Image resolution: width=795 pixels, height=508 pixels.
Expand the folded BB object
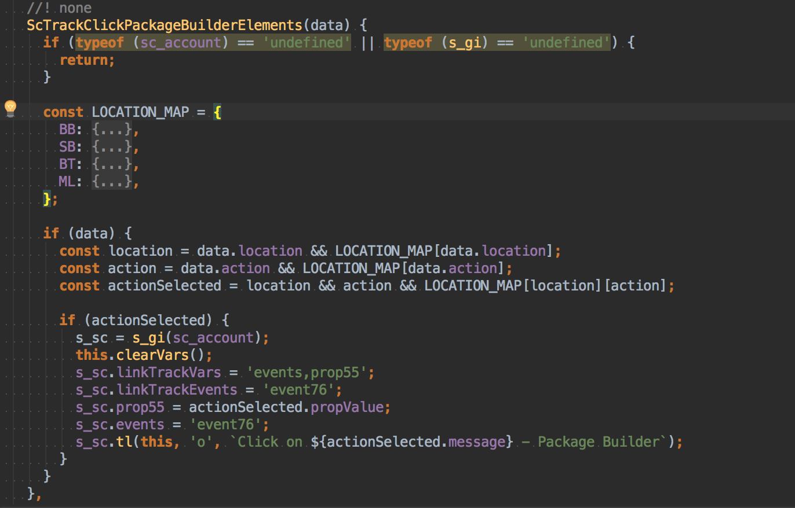(x=112, y=130)
